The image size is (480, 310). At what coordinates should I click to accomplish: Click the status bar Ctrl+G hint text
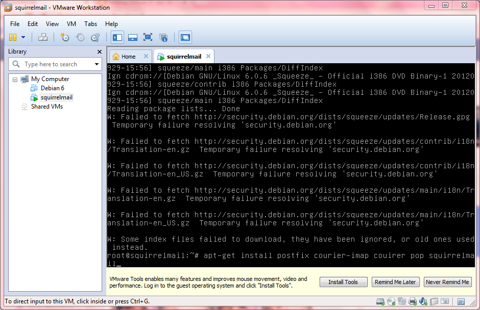coord(77,301)
